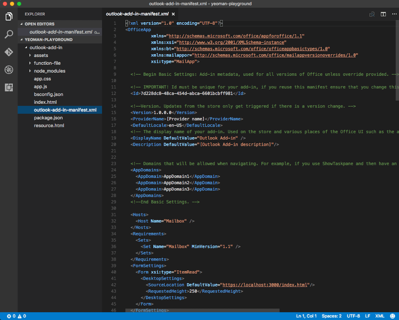The width and height of the screenshot is (399, 320).
Task: Open editor layout toggle icon in title bar
Action: 383,14
